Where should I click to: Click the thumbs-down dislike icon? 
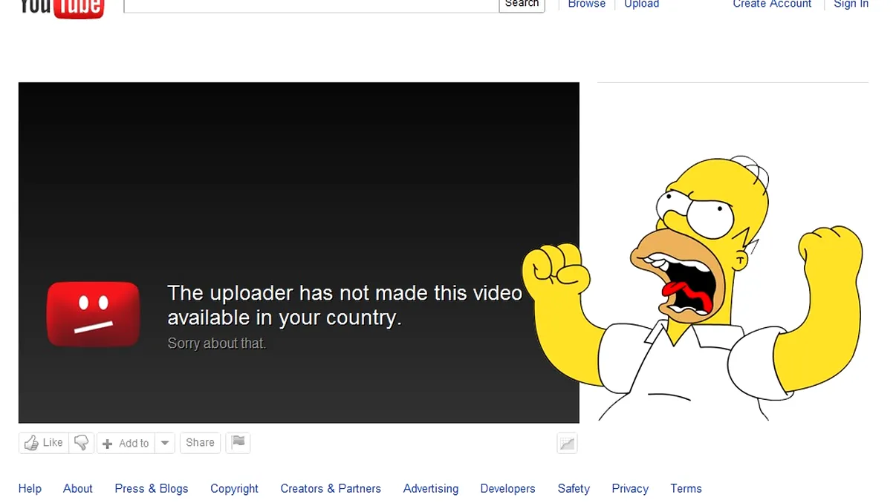tap(81, 443)
